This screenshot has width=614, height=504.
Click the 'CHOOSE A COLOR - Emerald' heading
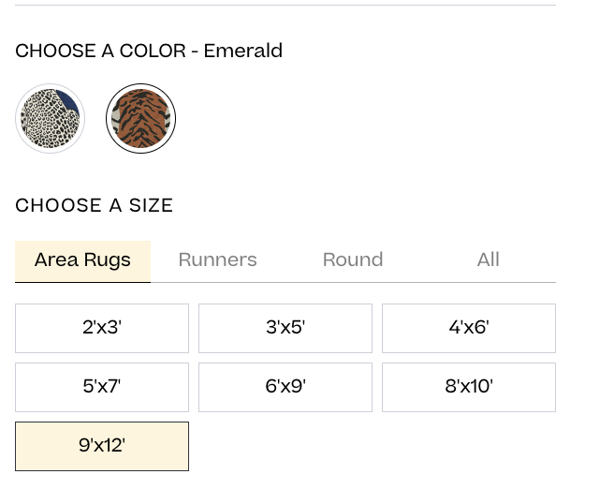[x=149, y=51]
